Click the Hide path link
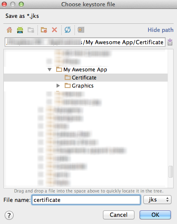The height and width of the screenshot is (224, 177). coord(160,30)
